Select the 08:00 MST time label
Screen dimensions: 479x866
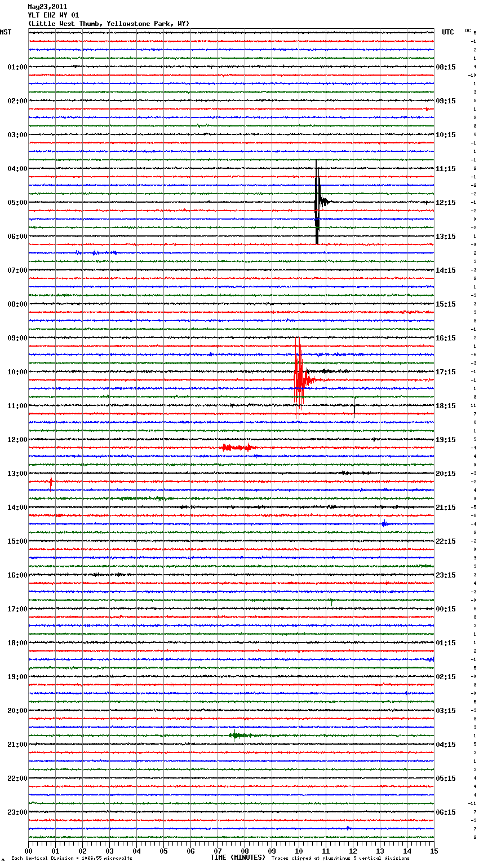pos(17,304)
